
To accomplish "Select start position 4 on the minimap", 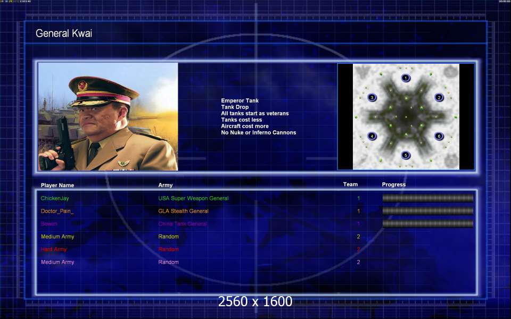I will point(372,136).
